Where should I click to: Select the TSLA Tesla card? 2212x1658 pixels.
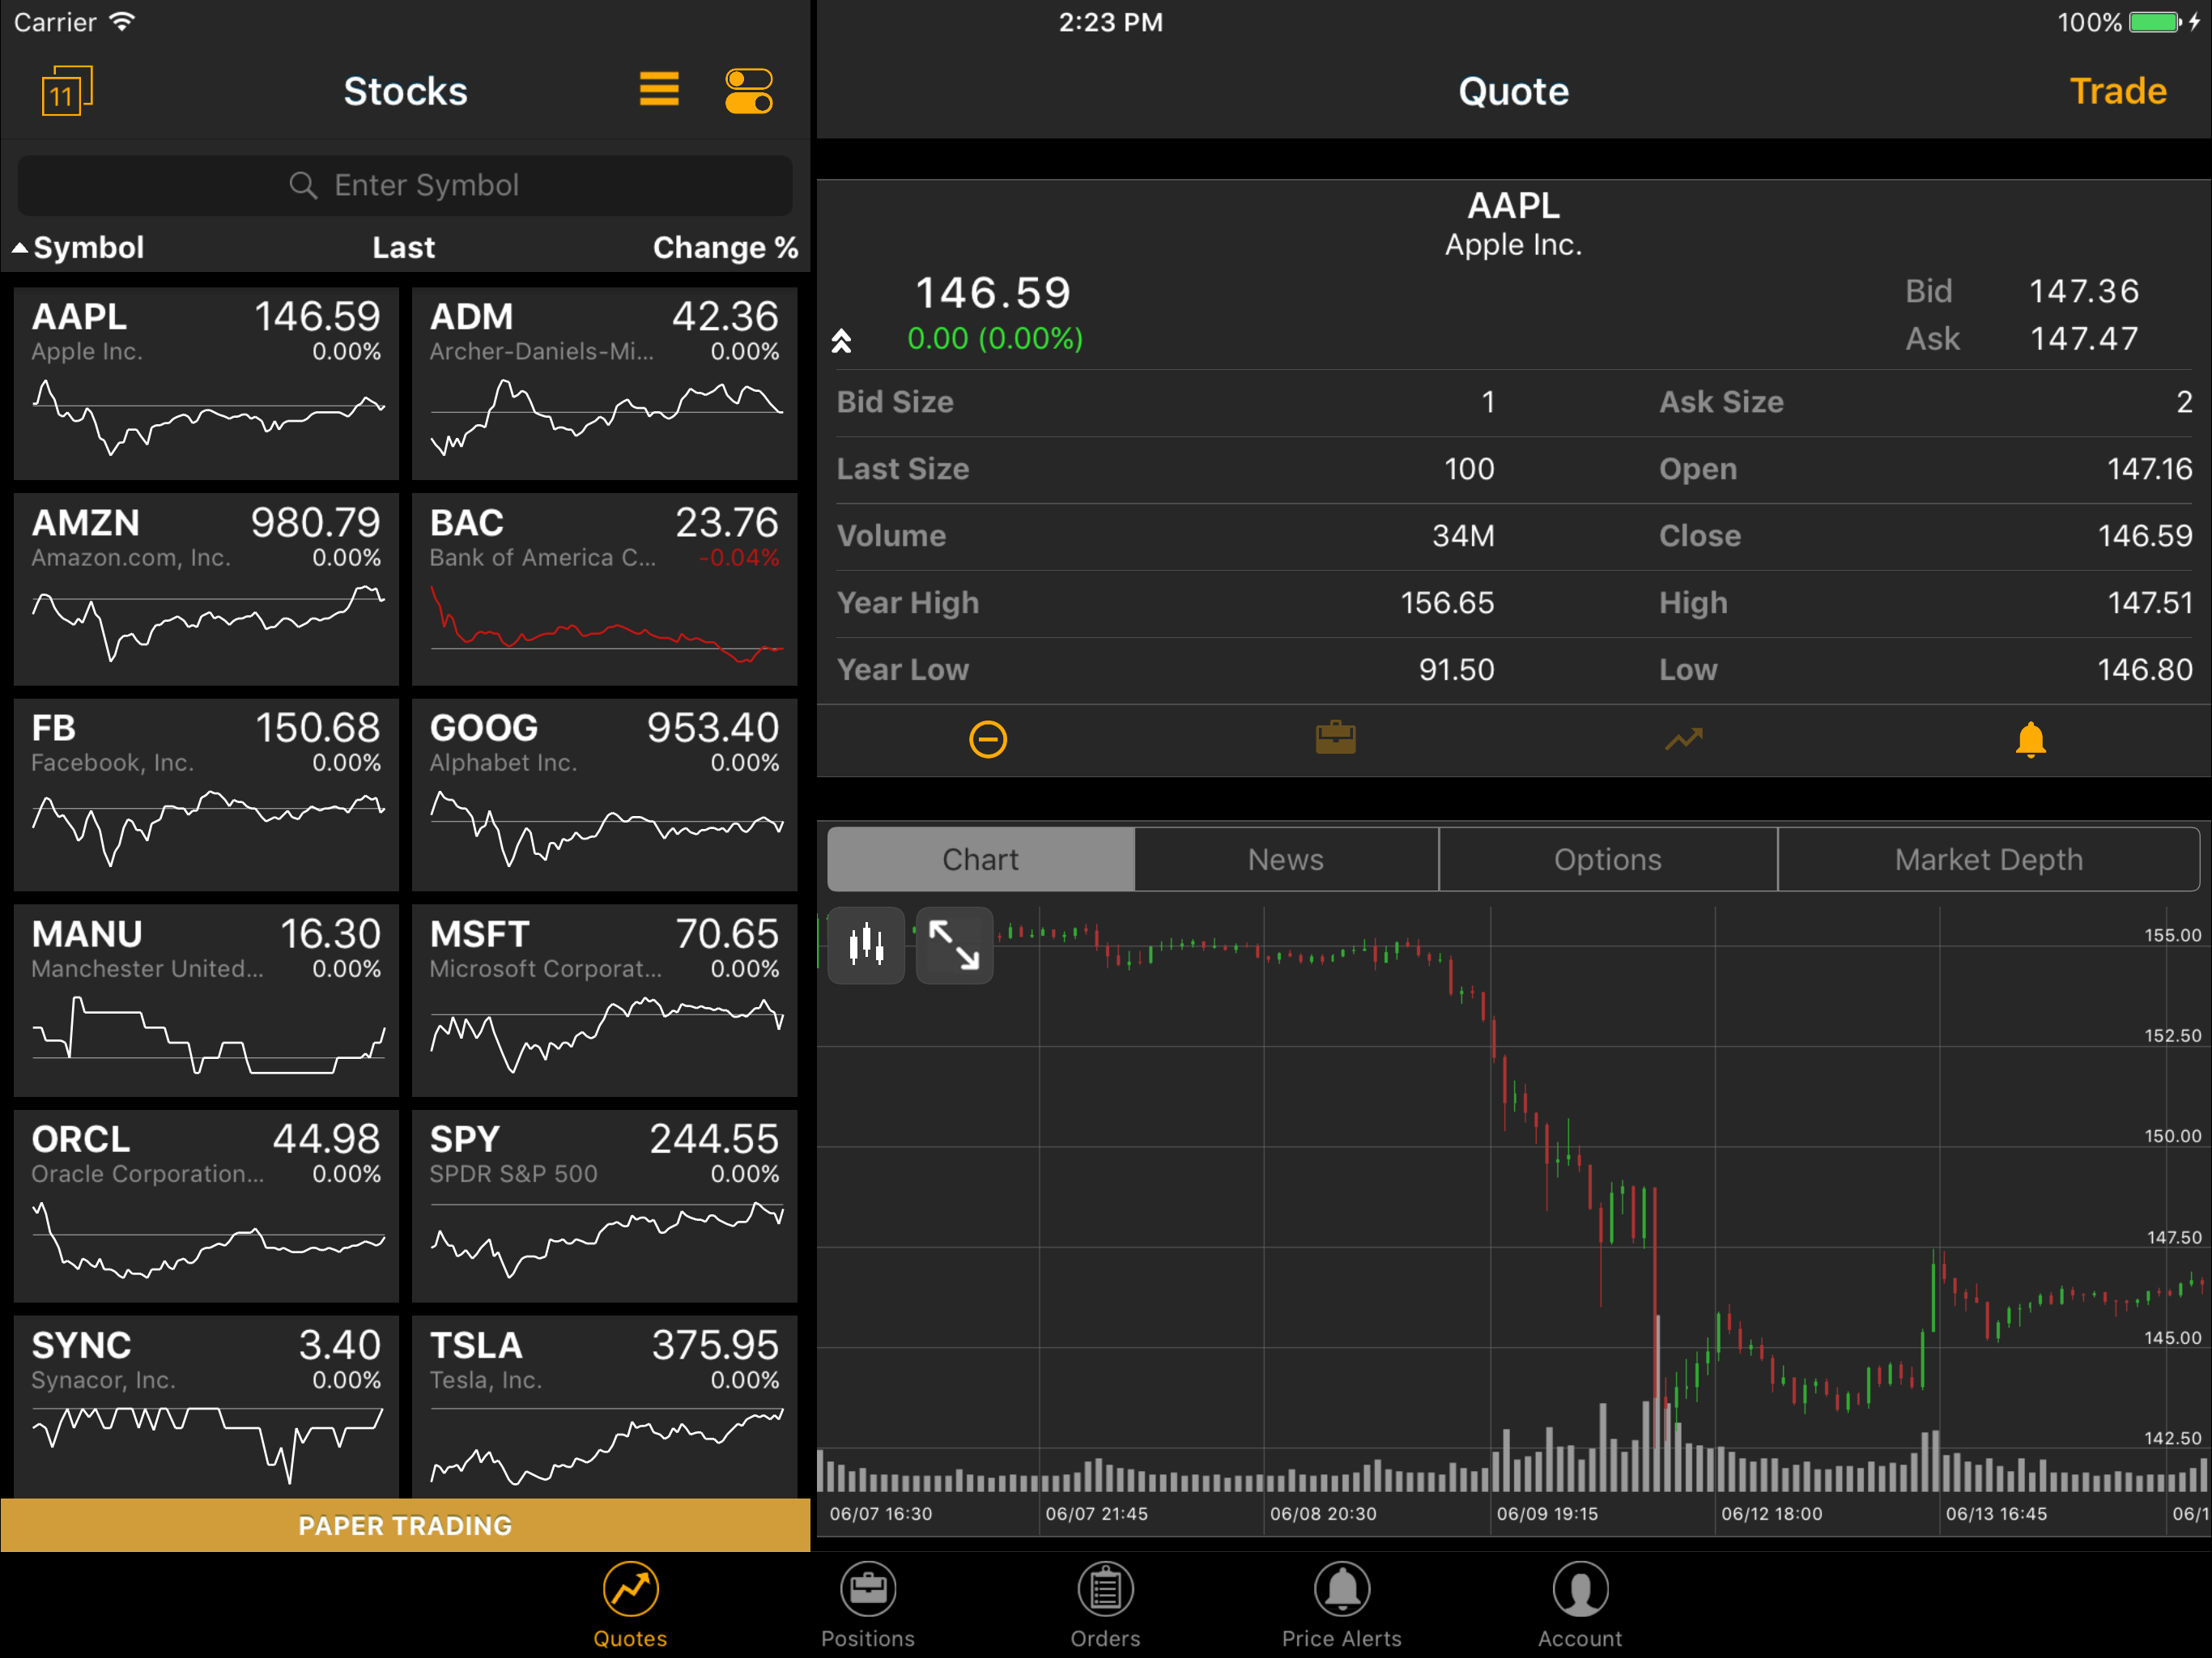click(x=604, y=1406)
